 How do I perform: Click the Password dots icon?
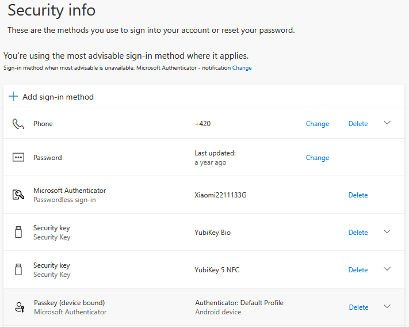coord(18,157)
